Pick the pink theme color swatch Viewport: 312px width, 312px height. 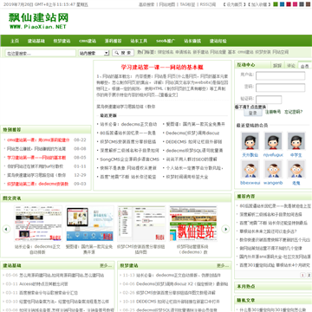pos(295,4)
